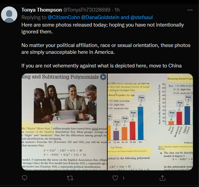Image resolution: width=199 pixels, height=187 pixels.
Task: Share the tweet via the share icon
Action: [162, 178]
